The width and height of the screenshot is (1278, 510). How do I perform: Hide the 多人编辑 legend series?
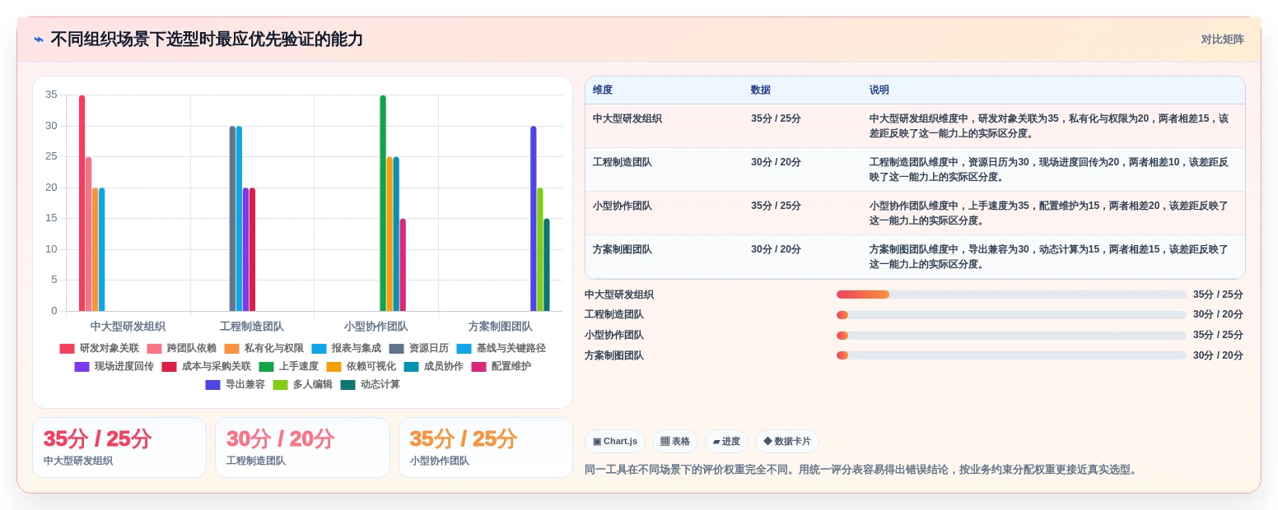[x=302, y=385]
